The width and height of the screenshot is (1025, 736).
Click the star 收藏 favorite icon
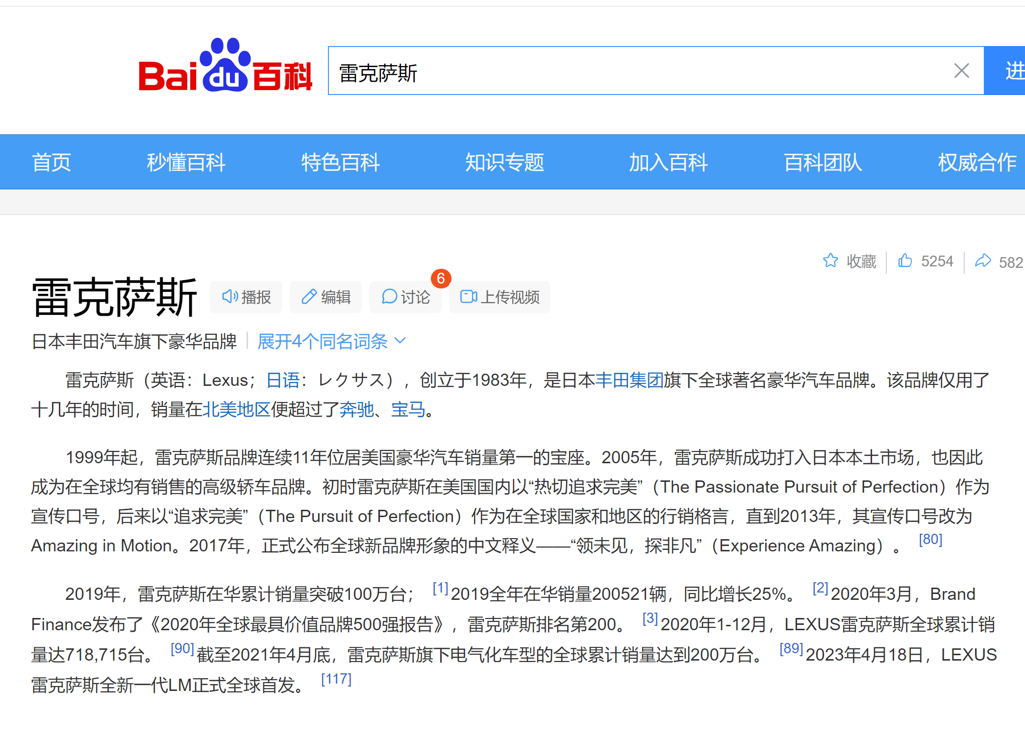830,261
